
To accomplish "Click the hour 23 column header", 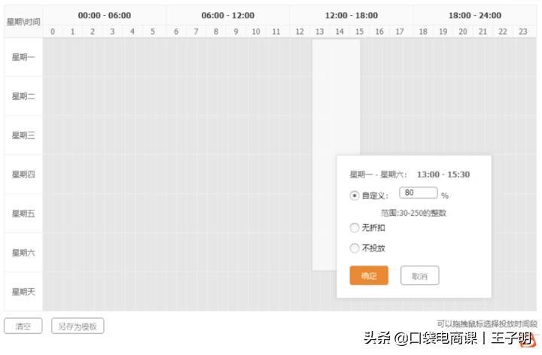I will coord(522,32).
